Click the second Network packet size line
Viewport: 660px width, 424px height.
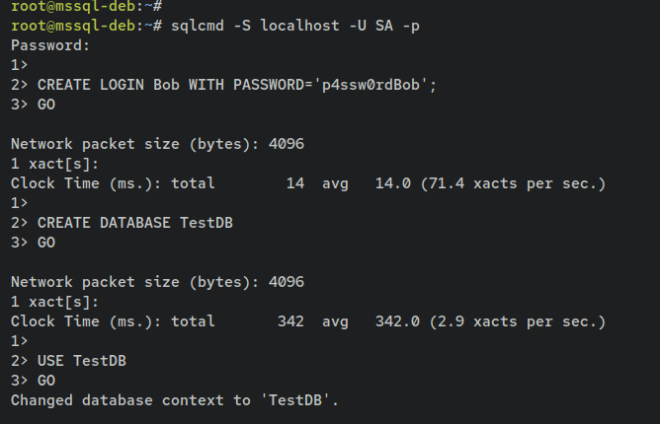click(x=157, y=282)
